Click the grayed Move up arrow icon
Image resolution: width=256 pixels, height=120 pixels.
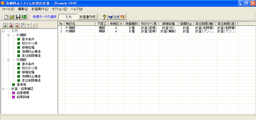point(29,25)
